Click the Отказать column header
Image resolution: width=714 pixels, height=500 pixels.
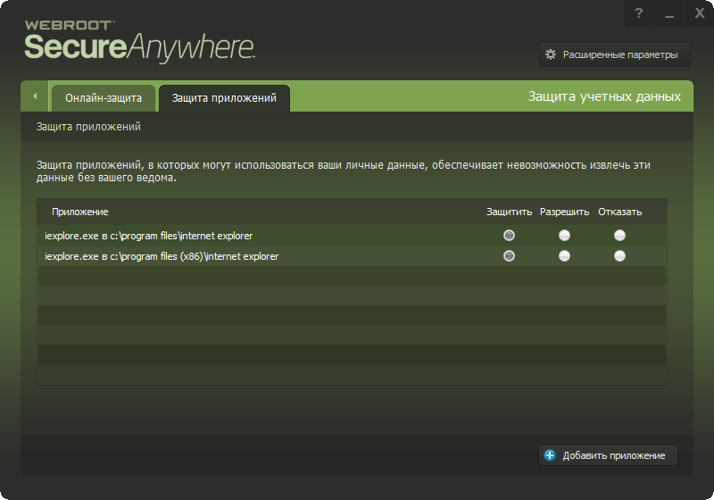coord(619,212)
